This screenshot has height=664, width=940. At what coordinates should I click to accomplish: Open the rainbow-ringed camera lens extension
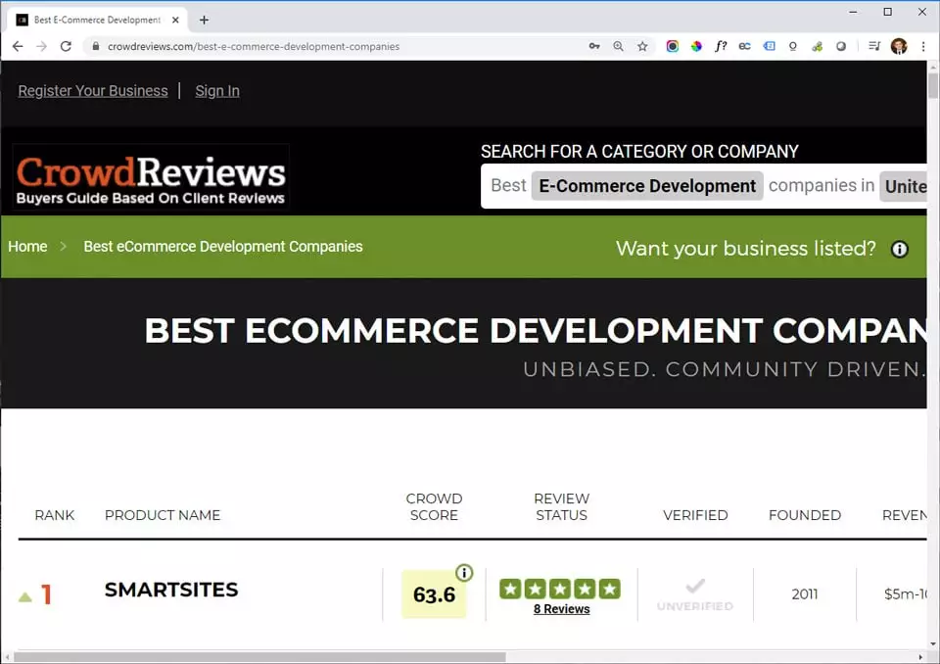pyautogui.click(x=673, y=46)
